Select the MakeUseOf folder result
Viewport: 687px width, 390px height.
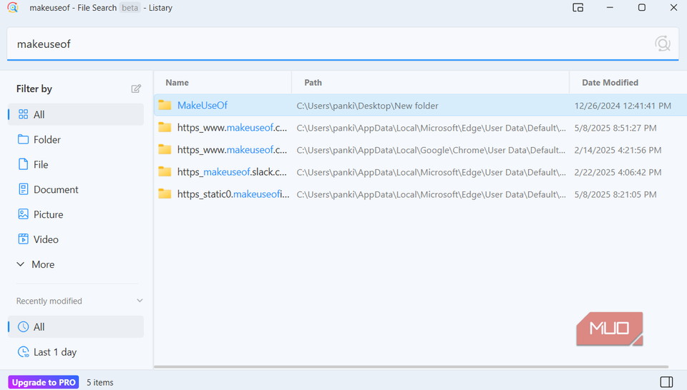pyautogui.click(x=420, y=106)
